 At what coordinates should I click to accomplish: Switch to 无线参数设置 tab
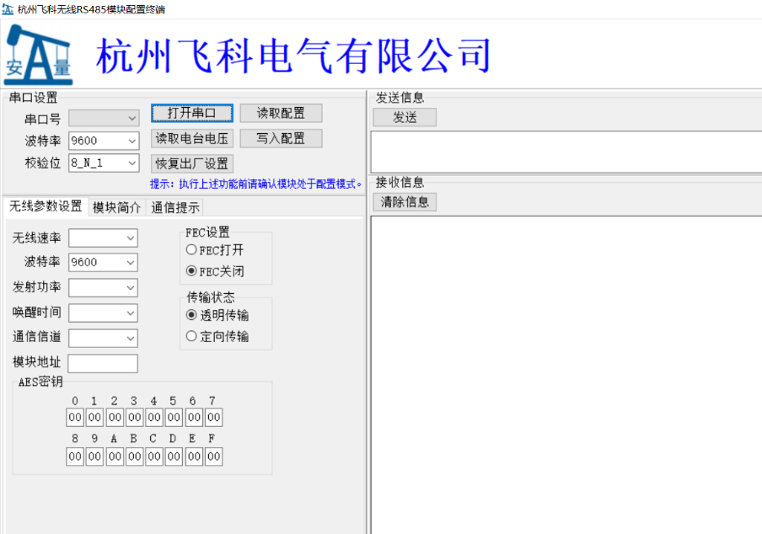tap(46, 207)
